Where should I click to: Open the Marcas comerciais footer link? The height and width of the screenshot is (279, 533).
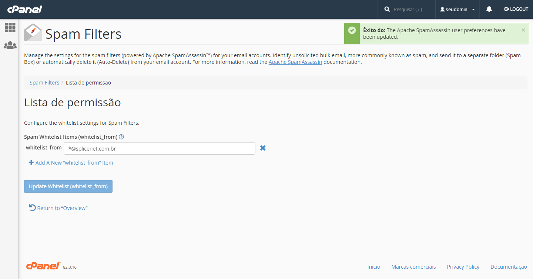[x=413, y=267]
